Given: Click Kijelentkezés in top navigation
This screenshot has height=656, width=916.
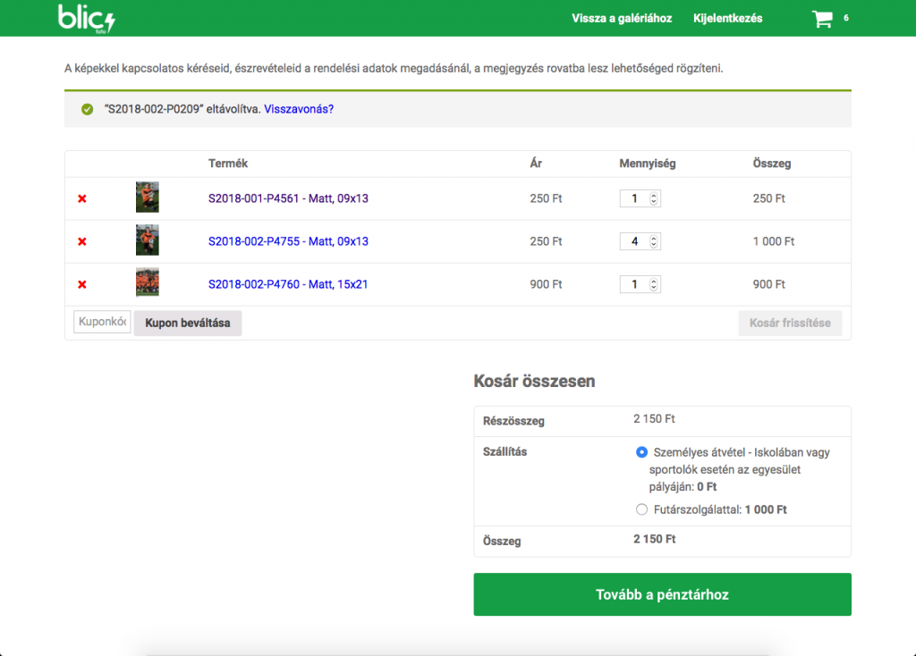Looking at the screenshot, I should pos(727,18).
